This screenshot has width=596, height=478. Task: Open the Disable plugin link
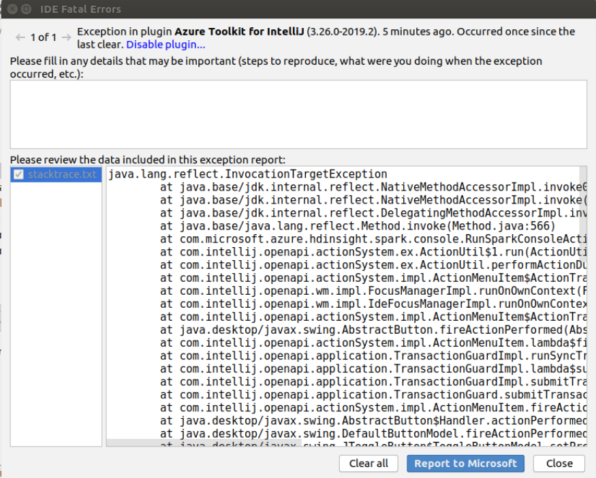[166, 45]
